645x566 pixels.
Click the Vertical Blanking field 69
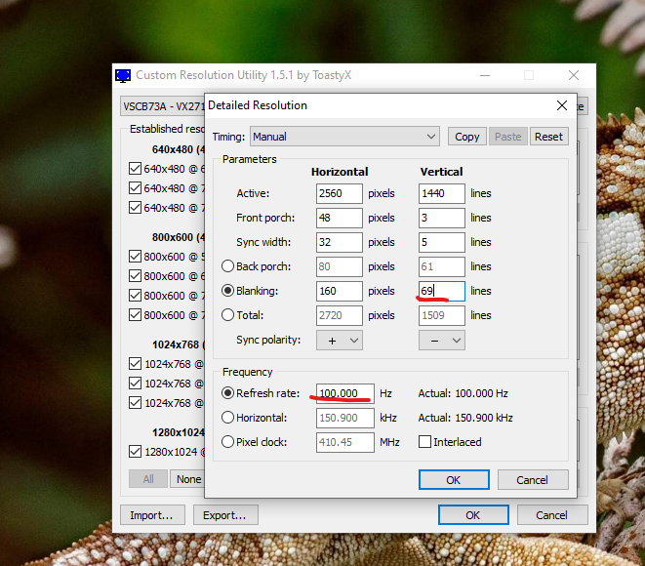442,291
